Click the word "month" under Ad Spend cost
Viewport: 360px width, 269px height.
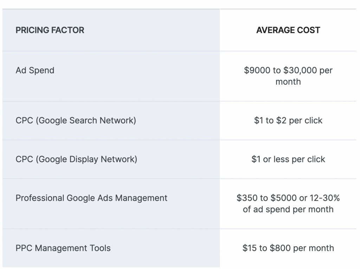288,82
